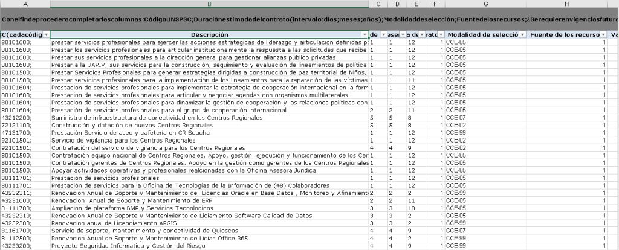Select 'CCE-07' in the Suministro de infraestructura row
Screen dimensions: 619x250
pyautogui.click(x=485, y=118)
